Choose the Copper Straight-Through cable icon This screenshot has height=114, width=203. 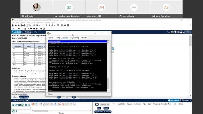point(41,104)
